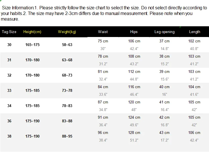Select tag size 30 cell
The image size is (209, 152).
(x=9, y=45)
